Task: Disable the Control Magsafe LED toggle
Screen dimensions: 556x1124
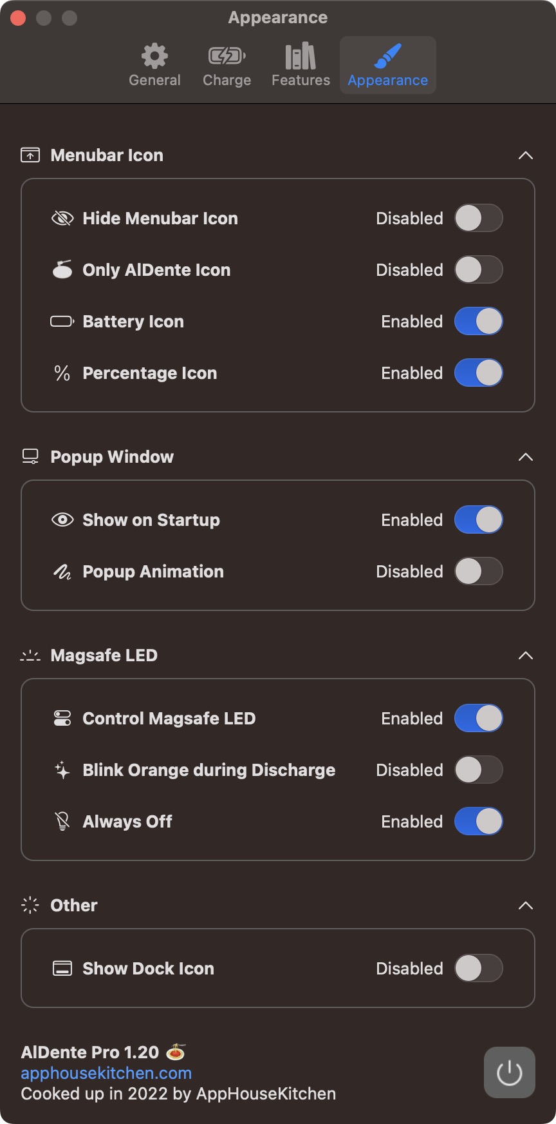Action: coord(478,719)
